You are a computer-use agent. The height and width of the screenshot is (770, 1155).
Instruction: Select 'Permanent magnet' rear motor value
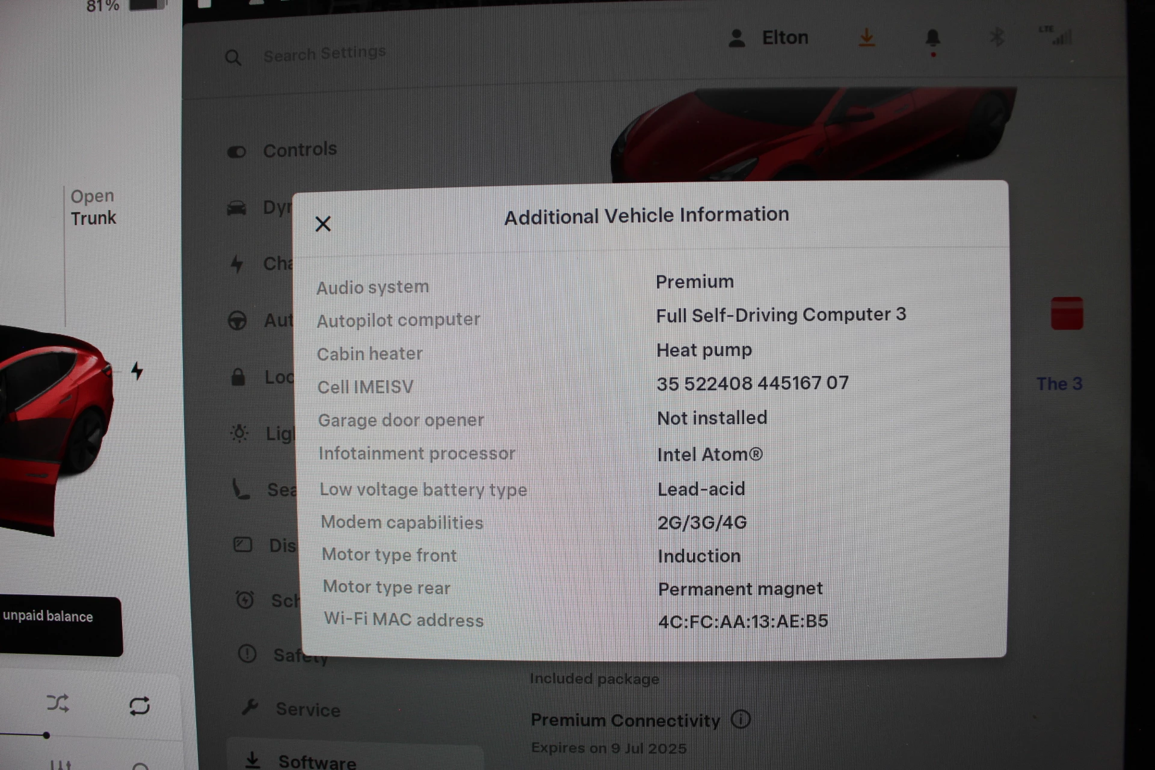741,588
